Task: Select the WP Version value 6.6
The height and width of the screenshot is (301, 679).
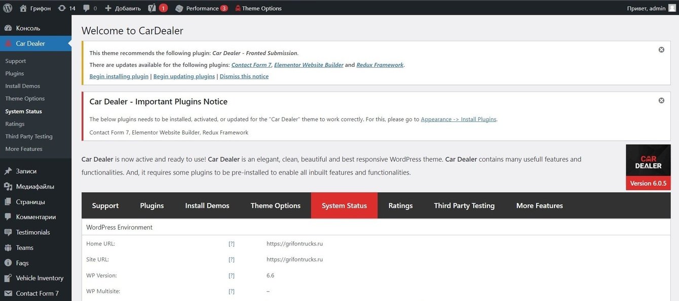Action: tap(271, 276)
